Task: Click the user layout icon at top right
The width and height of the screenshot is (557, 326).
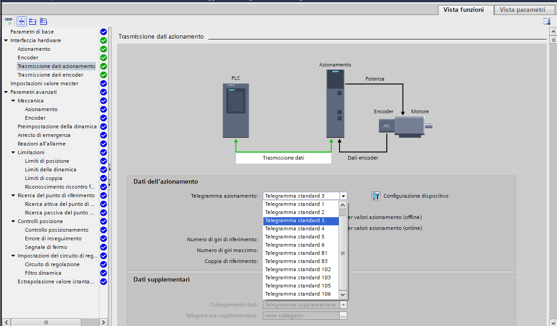Action: (x=547, y=21)
